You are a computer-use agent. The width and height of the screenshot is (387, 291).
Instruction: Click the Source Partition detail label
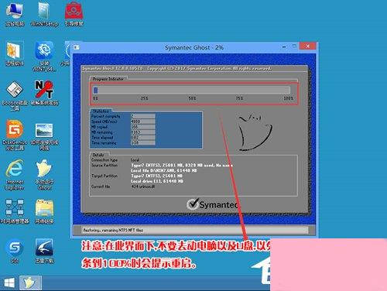click(104, 165)
